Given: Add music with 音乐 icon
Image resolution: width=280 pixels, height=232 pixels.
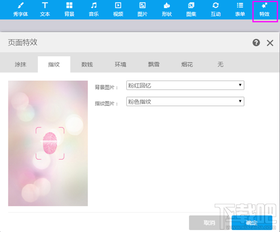Looking at the screenshot, I should click(94, 10).
